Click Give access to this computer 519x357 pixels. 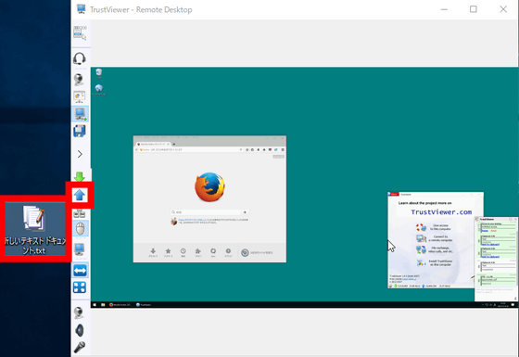point(434,227)
